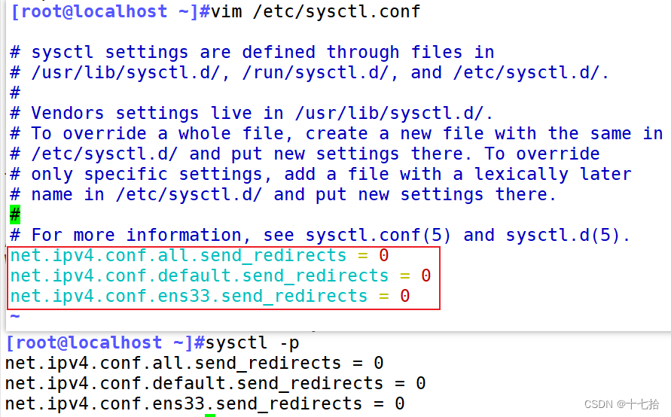Click the line '# name in /etc/sysctl.d/ and put new settings'

tap(283, 195)
